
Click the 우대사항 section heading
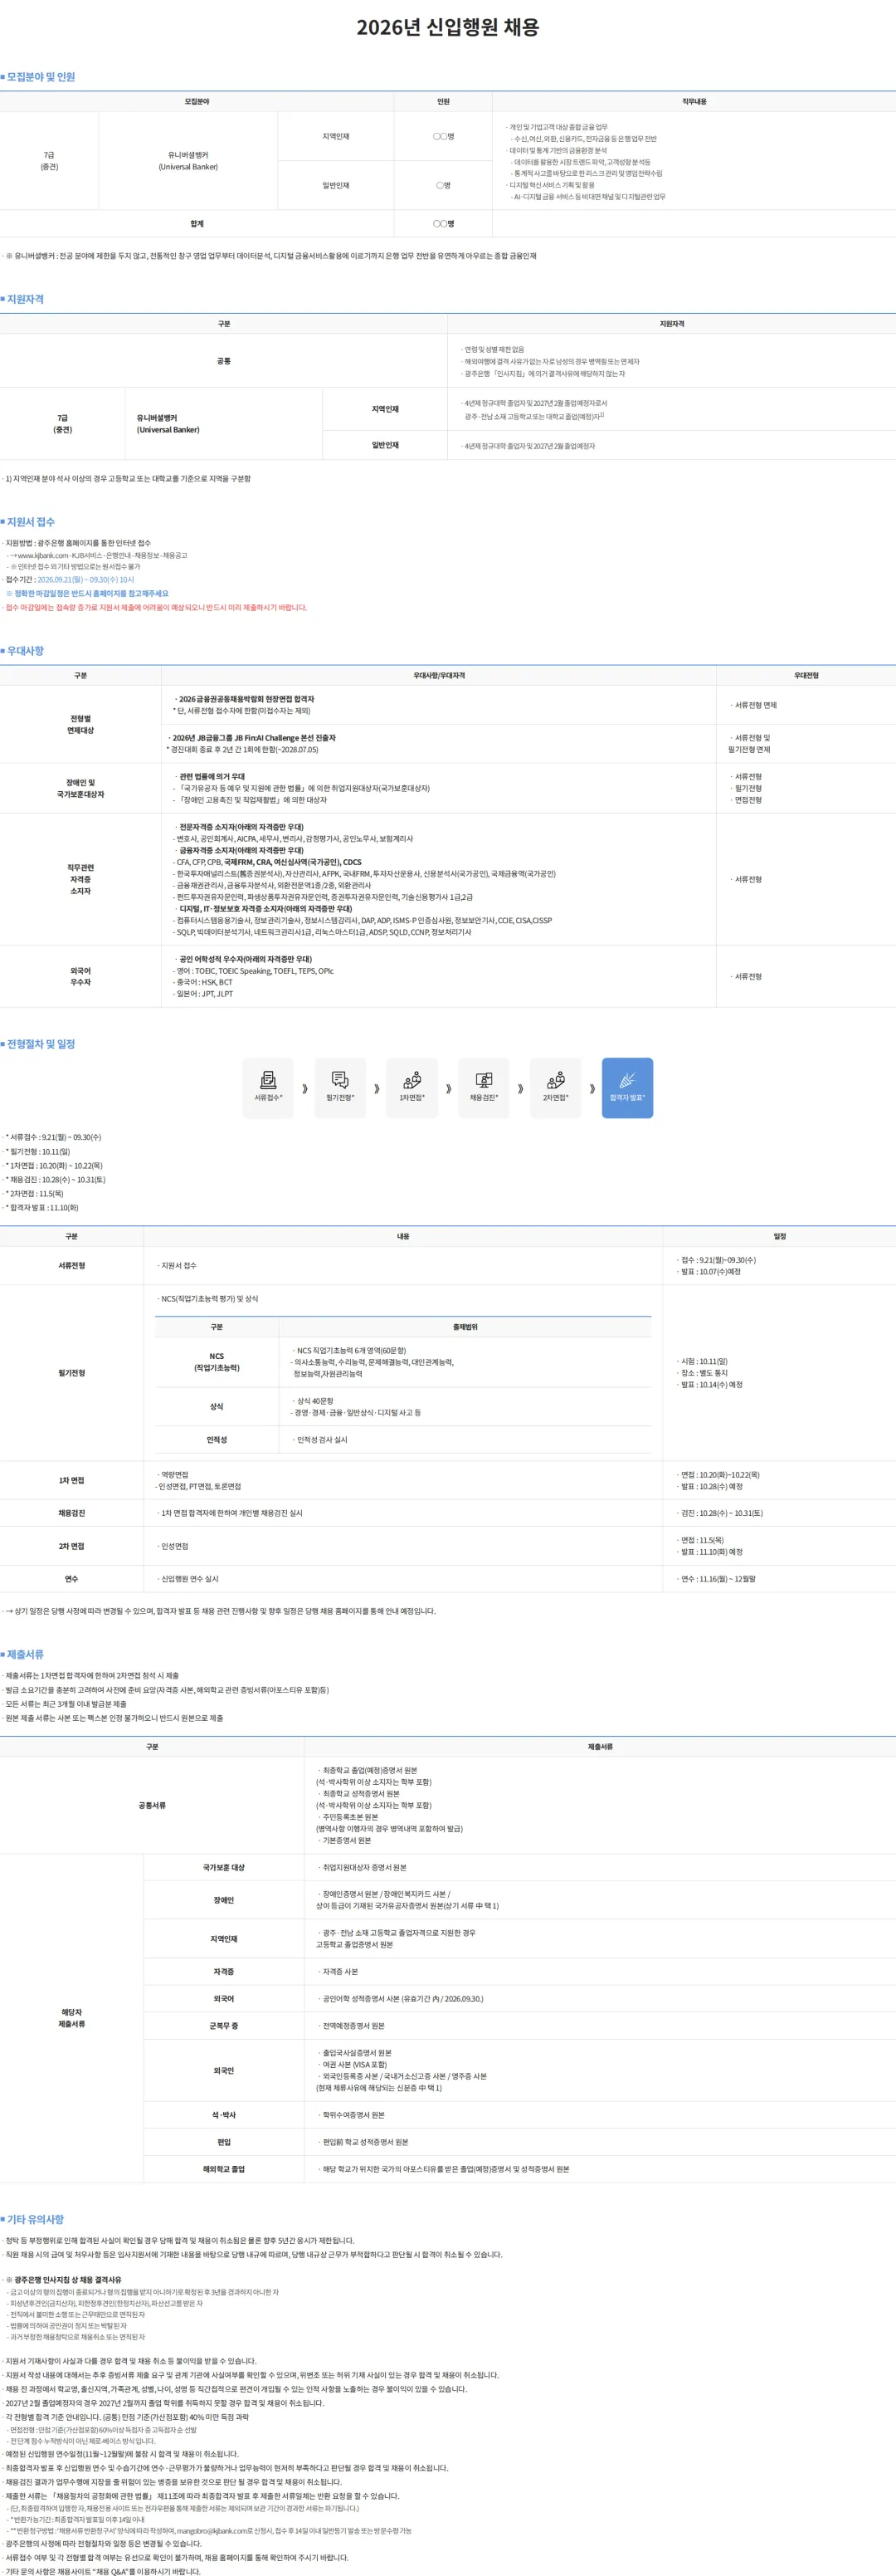coord(24,650)
